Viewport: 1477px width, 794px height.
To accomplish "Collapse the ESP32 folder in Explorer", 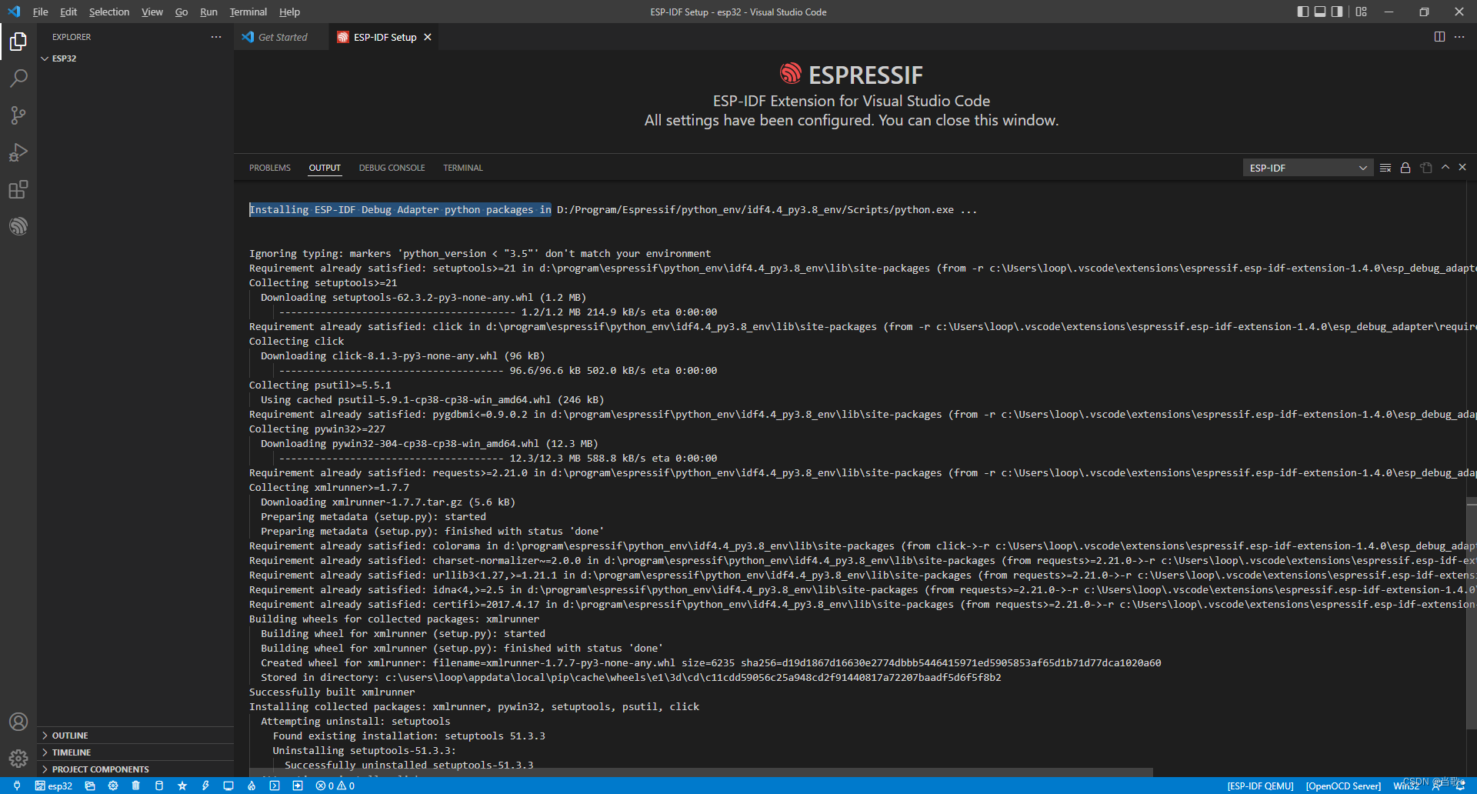I will pos(135,58).
